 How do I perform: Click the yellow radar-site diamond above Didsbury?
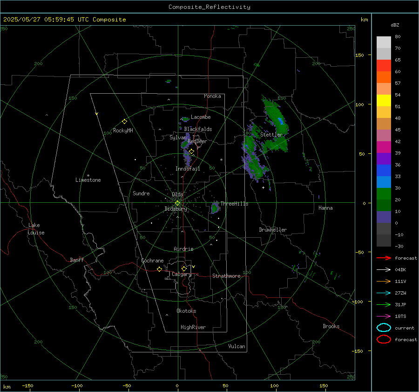pos(177,203)
